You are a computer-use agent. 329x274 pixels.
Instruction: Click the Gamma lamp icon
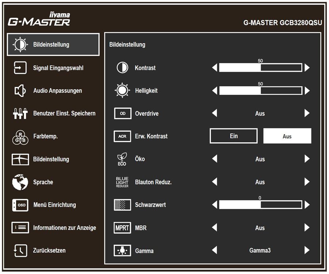(122, 251)
